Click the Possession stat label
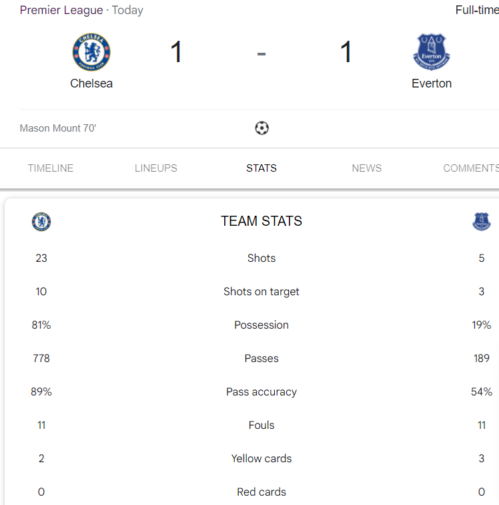This screenshot has width=499, height=505. (262, 325)
